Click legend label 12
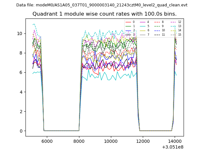The width and height of the screenshot is (204, 153). (x=179, y=22)
